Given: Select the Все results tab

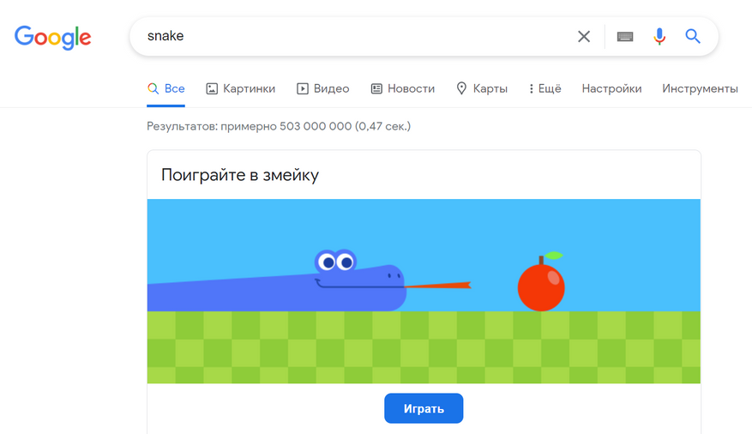Looking at the screenshot, I should pyautogui.click(x=166, y=88).
